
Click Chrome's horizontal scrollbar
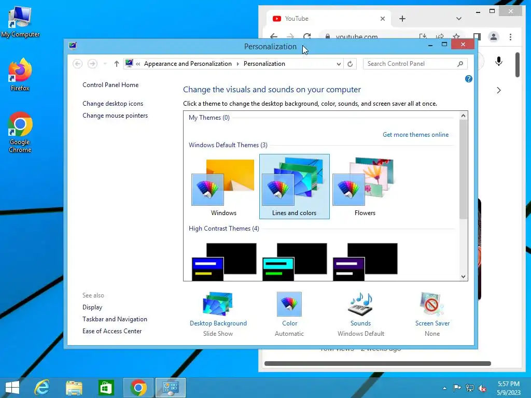[378, 363]
